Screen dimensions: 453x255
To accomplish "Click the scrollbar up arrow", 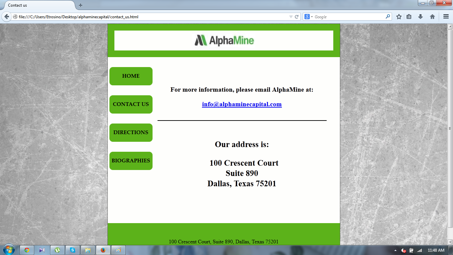I will pos(450,26).
